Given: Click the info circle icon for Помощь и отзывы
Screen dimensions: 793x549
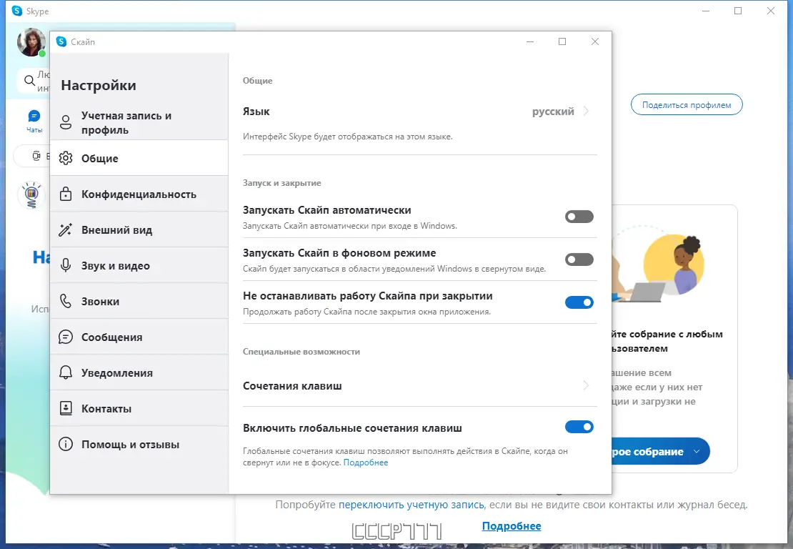Looking at the screenshot, I should [x=66, y=444].
